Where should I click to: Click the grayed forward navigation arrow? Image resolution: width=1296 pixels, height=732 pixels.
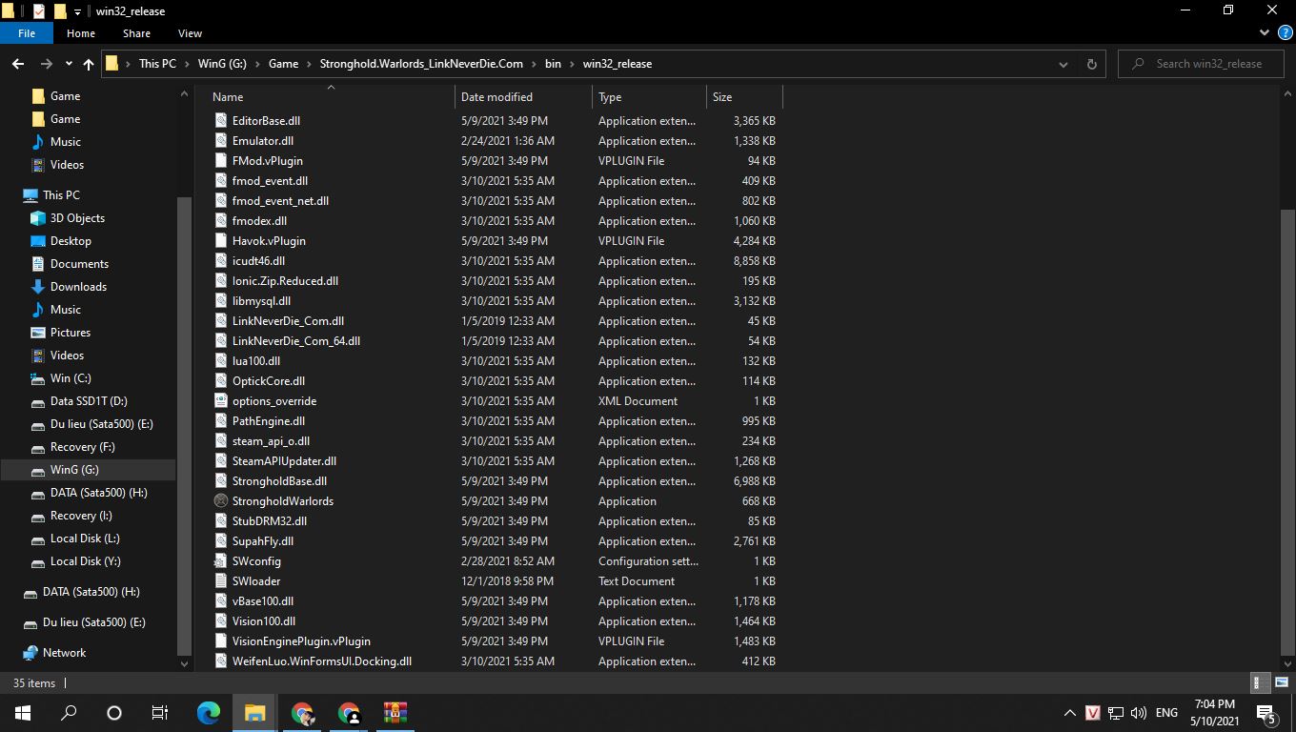pyautogui.click(x=45, y=64)
